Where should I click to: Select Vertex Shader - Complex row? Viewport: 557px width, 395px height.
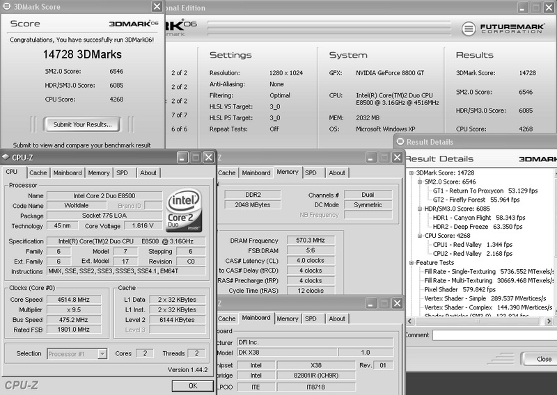coord(488,307)
